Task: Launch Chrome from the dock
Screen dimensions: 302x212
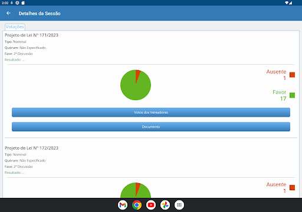Action: tap(137, 205)
